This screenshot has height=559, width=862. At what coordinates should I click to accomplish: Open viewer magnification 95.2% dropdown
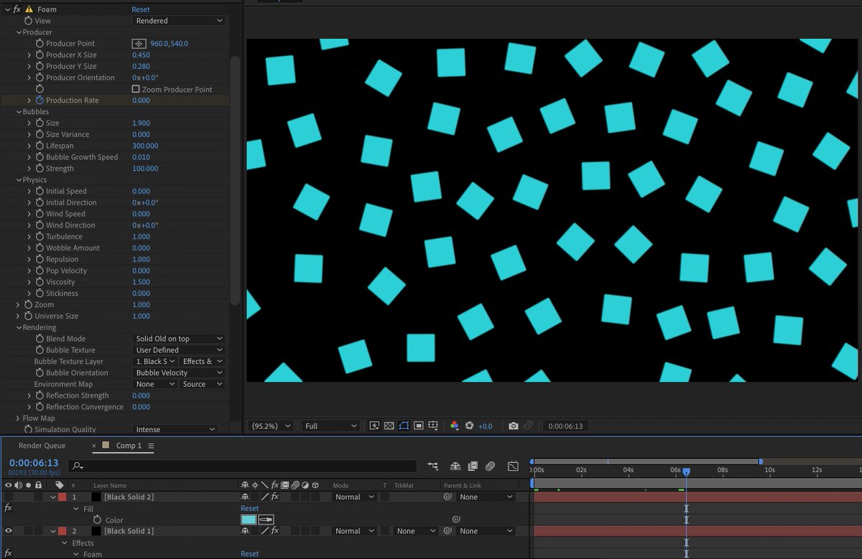coord(271,426)
